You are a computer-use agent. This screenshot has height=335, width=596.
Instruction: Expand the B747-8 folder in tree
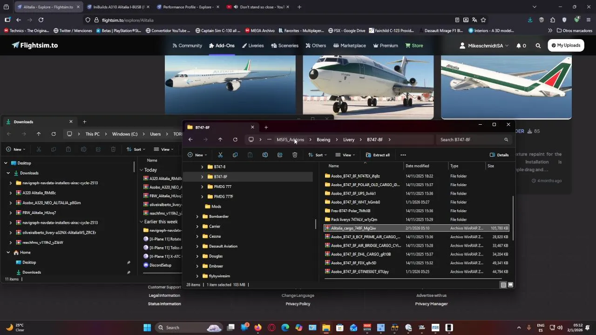pos(202,167)
